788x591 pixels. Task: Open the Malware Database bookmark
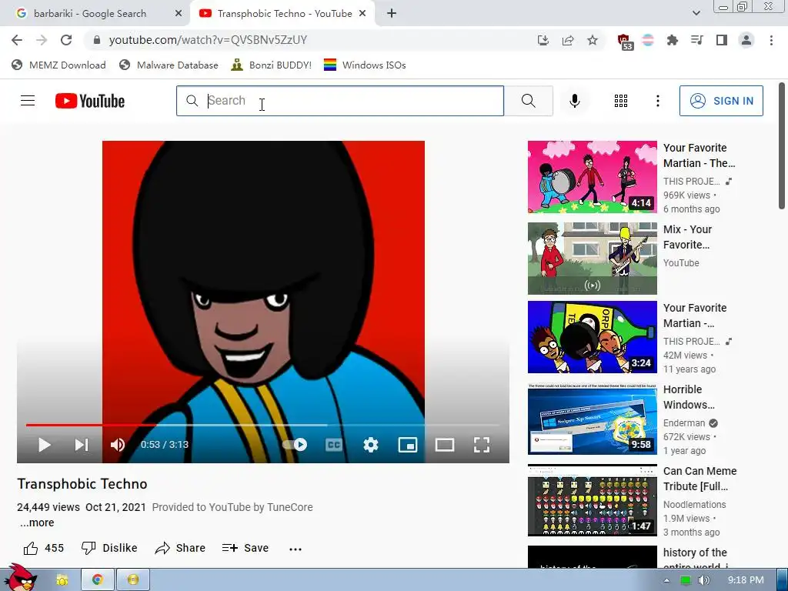click(169, 65)
